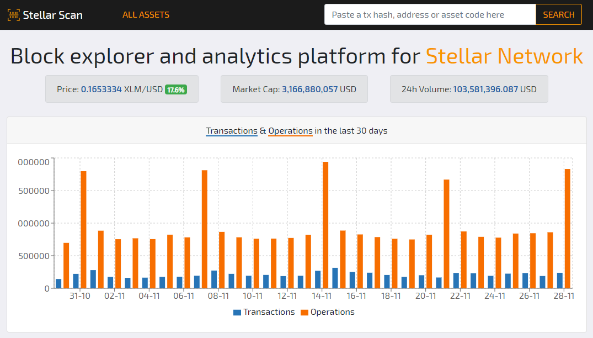Click the Stellar Scan brand name
This screenshot has width=593, height=338.
point(53,15)
